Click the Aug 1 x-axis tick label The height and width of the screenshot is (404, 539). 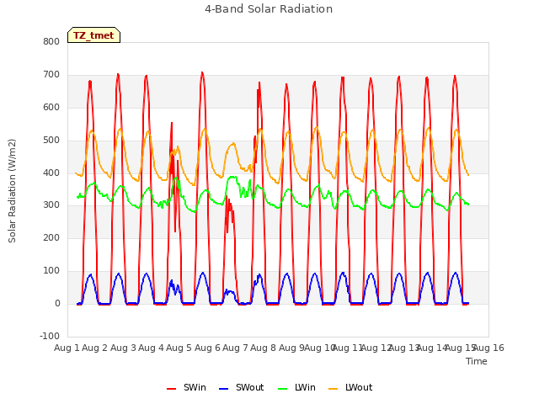(x=67, y=348)
